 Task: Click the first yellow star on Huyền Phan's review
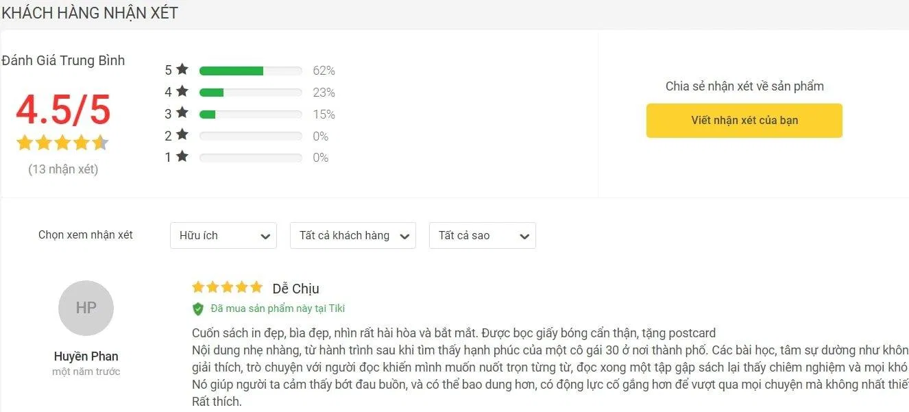click(198, 287)
